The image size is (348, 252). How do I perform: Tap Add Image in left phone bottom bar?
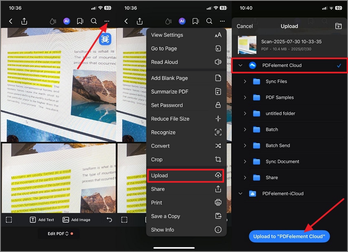[x=76, y=220]
